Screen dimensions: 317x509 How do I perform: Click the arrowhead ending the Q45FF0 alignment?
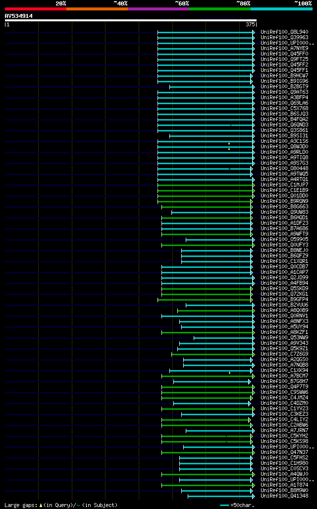[254, 54]
